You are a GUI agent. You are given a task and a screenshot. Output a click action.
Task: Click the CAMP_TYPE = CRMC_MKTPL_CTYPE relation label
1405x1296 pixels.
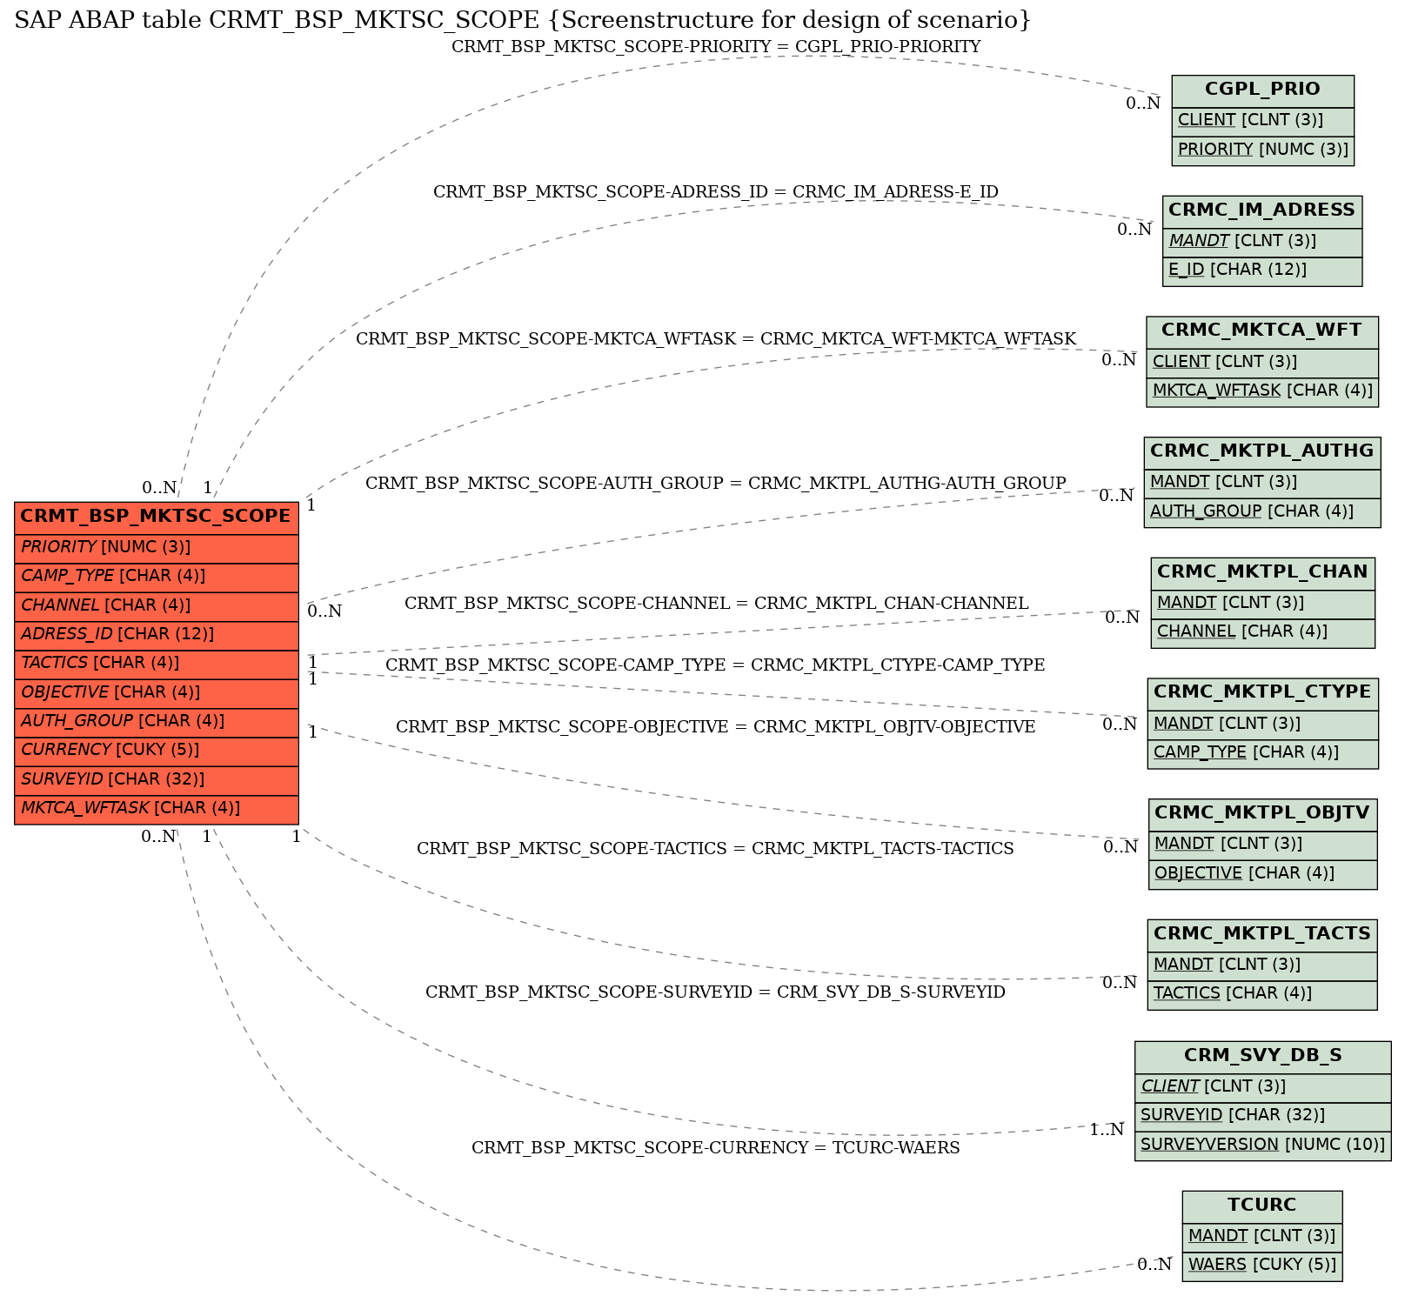click(715, 665)
